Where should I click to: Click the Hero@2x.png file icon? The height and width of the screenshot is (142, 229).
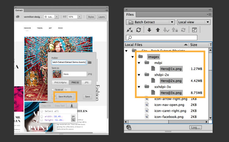[153, 80]
